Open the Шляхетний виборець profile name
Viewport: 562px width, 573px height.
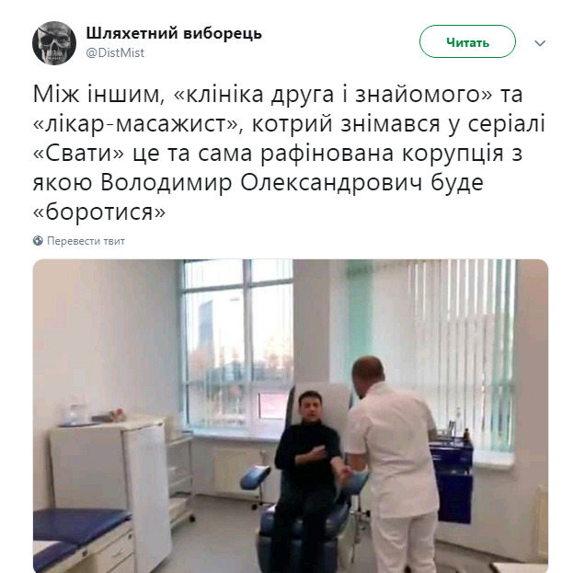coord(174,33)
